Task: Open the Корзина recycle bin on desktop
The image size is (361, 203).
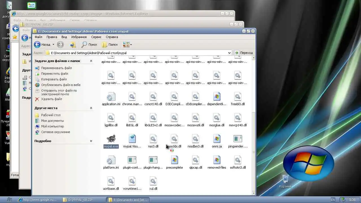Action: tap(285, 181)
